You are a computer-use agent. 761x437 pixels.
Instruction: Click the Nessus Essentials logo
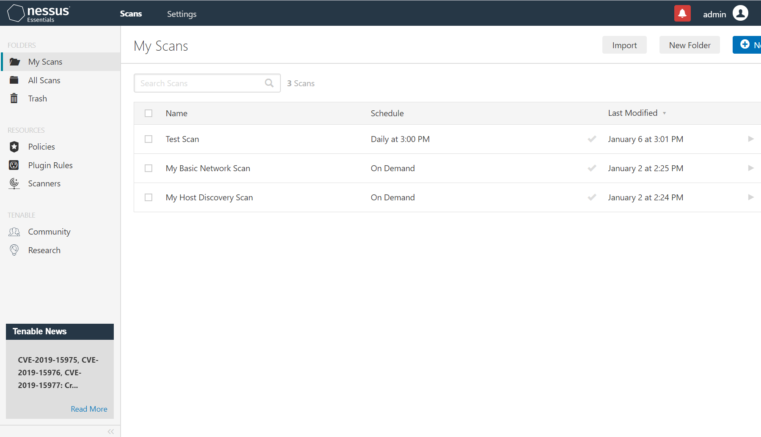pyautogui.click(x=39, y=13)
